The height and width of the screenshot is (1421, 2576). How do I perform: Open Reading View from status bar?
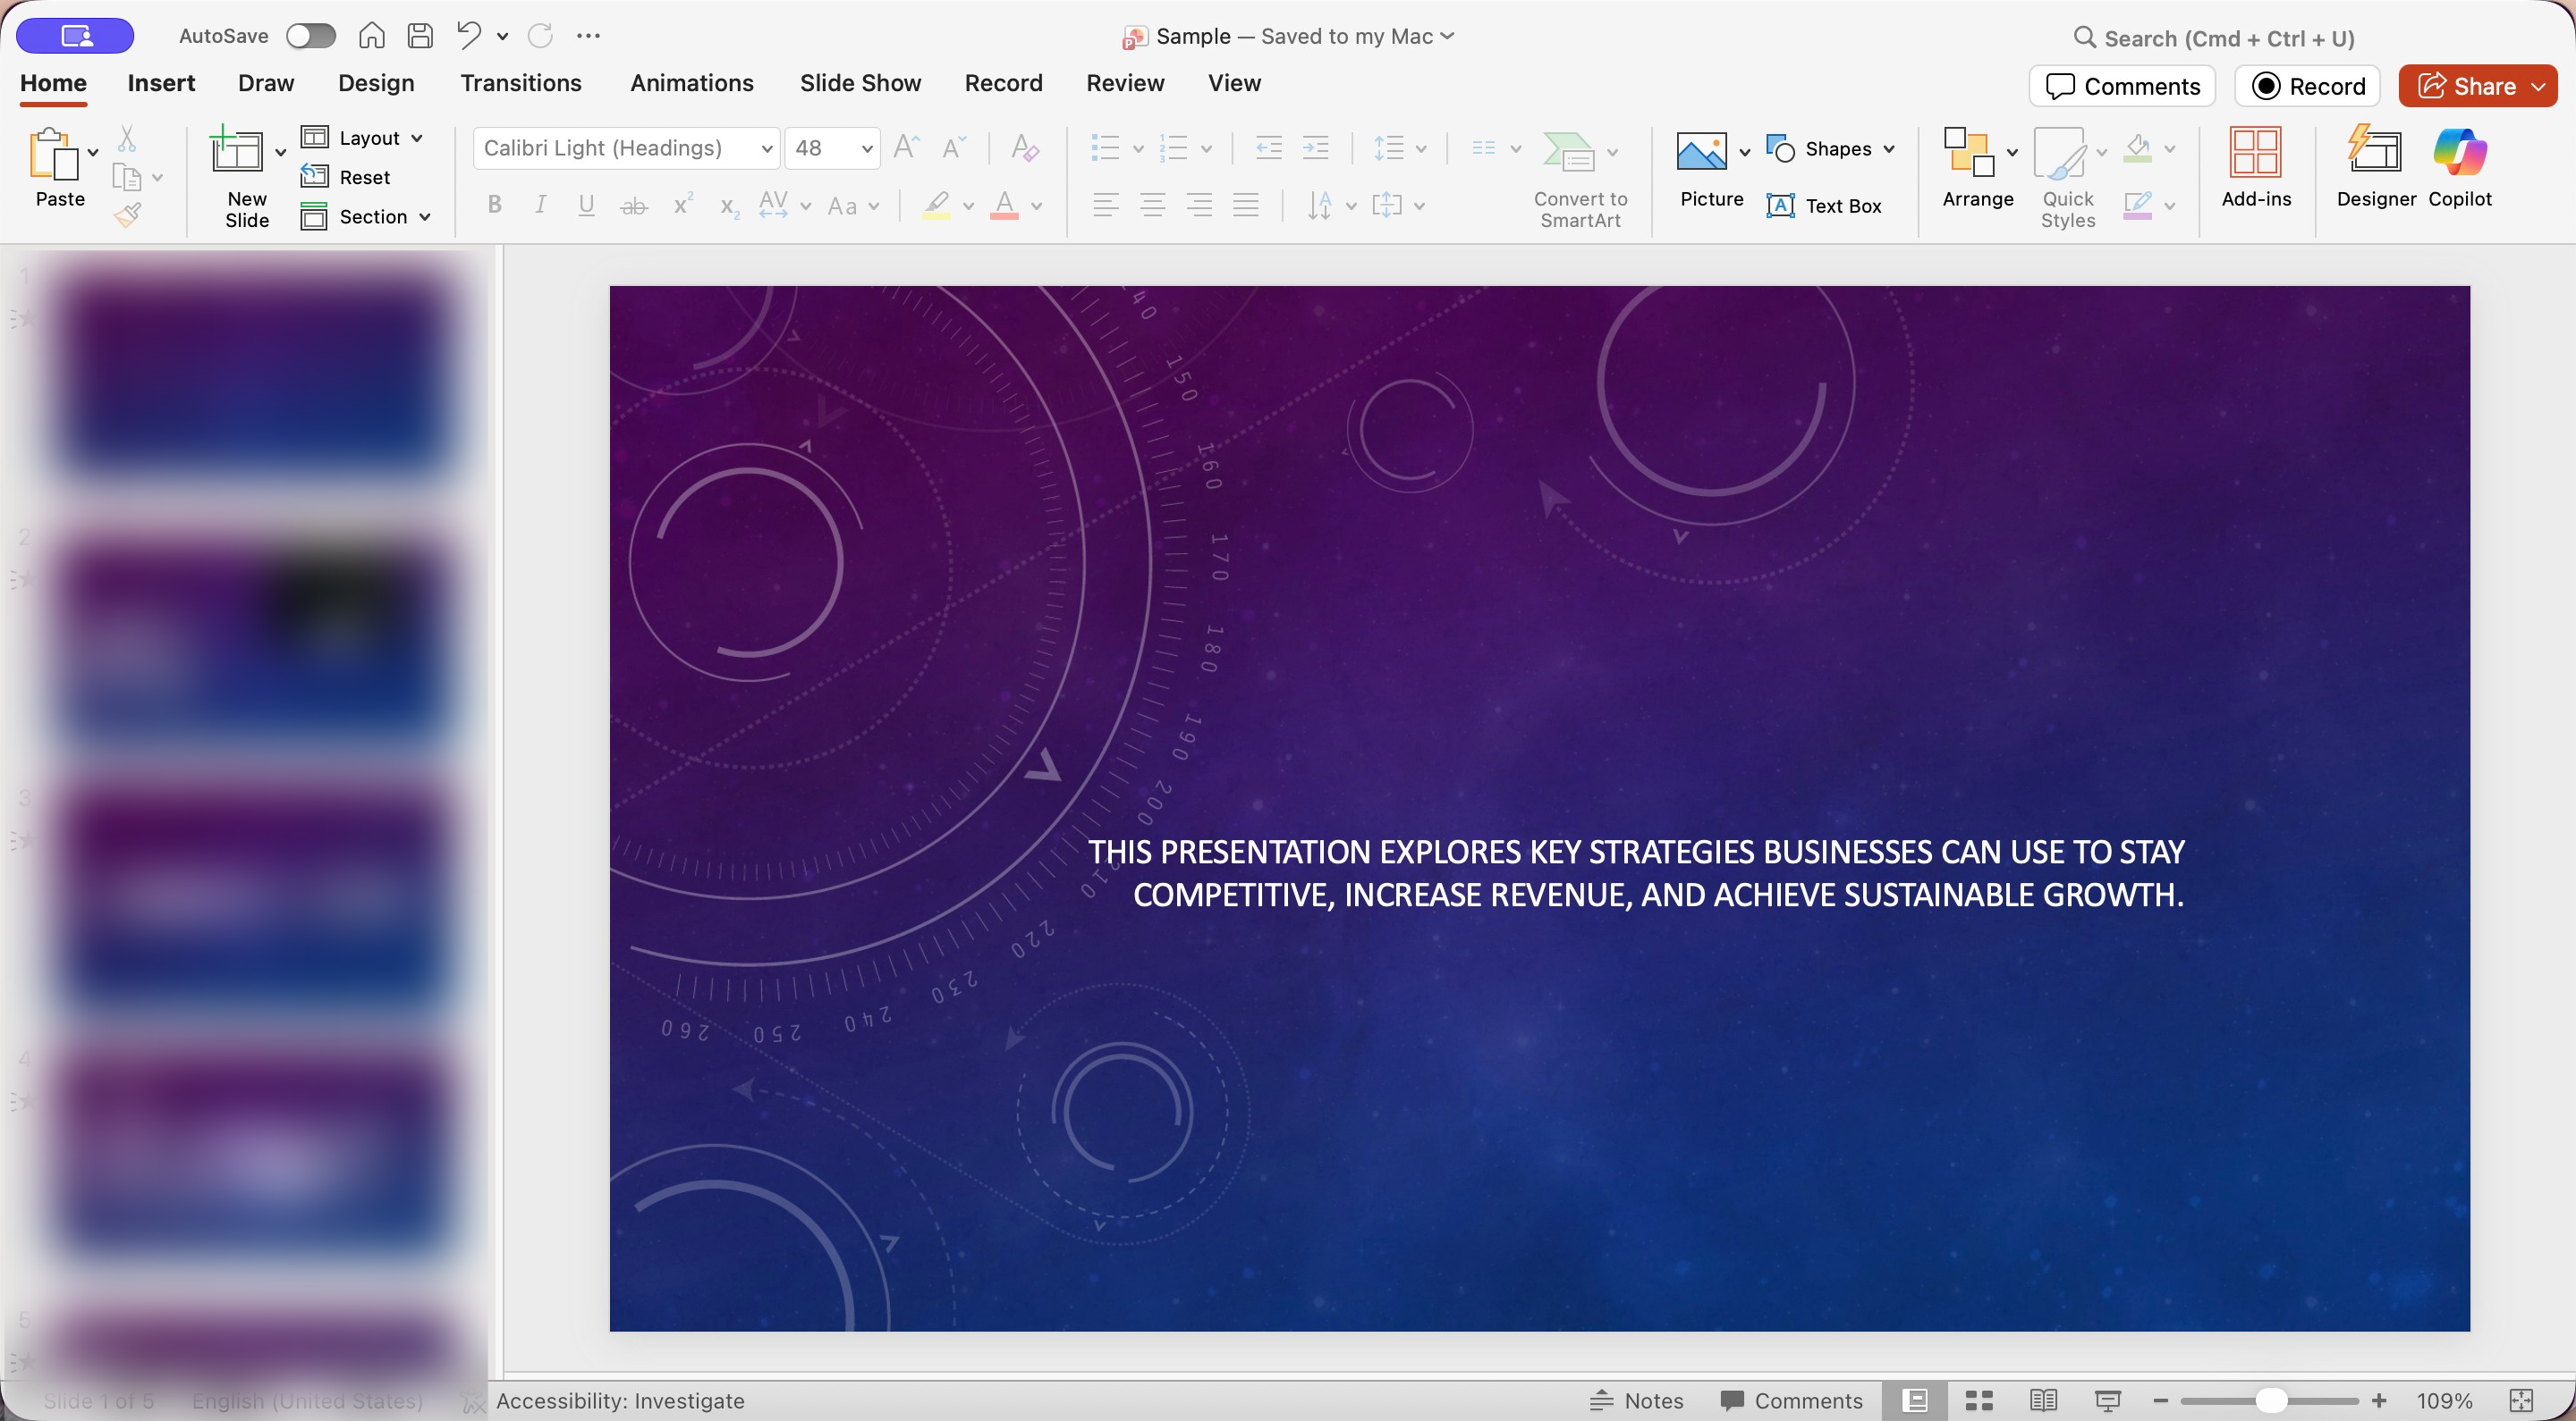[2043, 1400]
